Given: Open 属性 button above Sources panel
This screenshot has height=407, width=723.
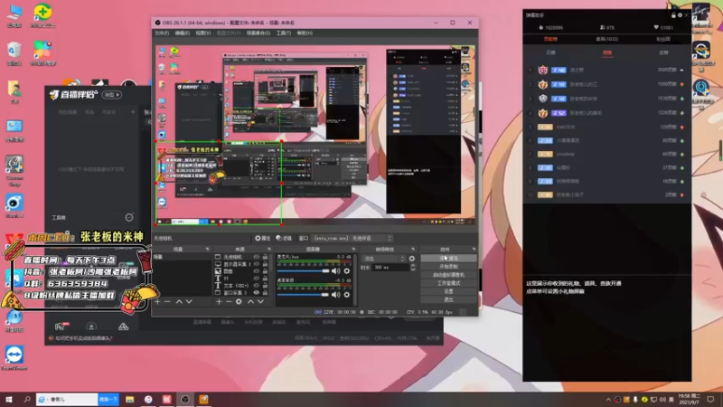Looking at the screenshot, I should pos(263,239).
